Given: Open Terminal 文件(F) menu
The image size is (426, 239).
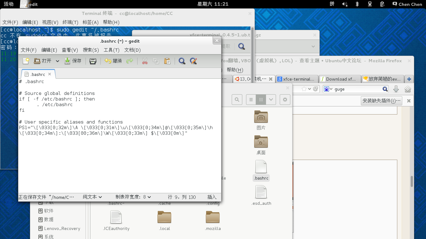Looking at the screenshot, I should 10,22.
